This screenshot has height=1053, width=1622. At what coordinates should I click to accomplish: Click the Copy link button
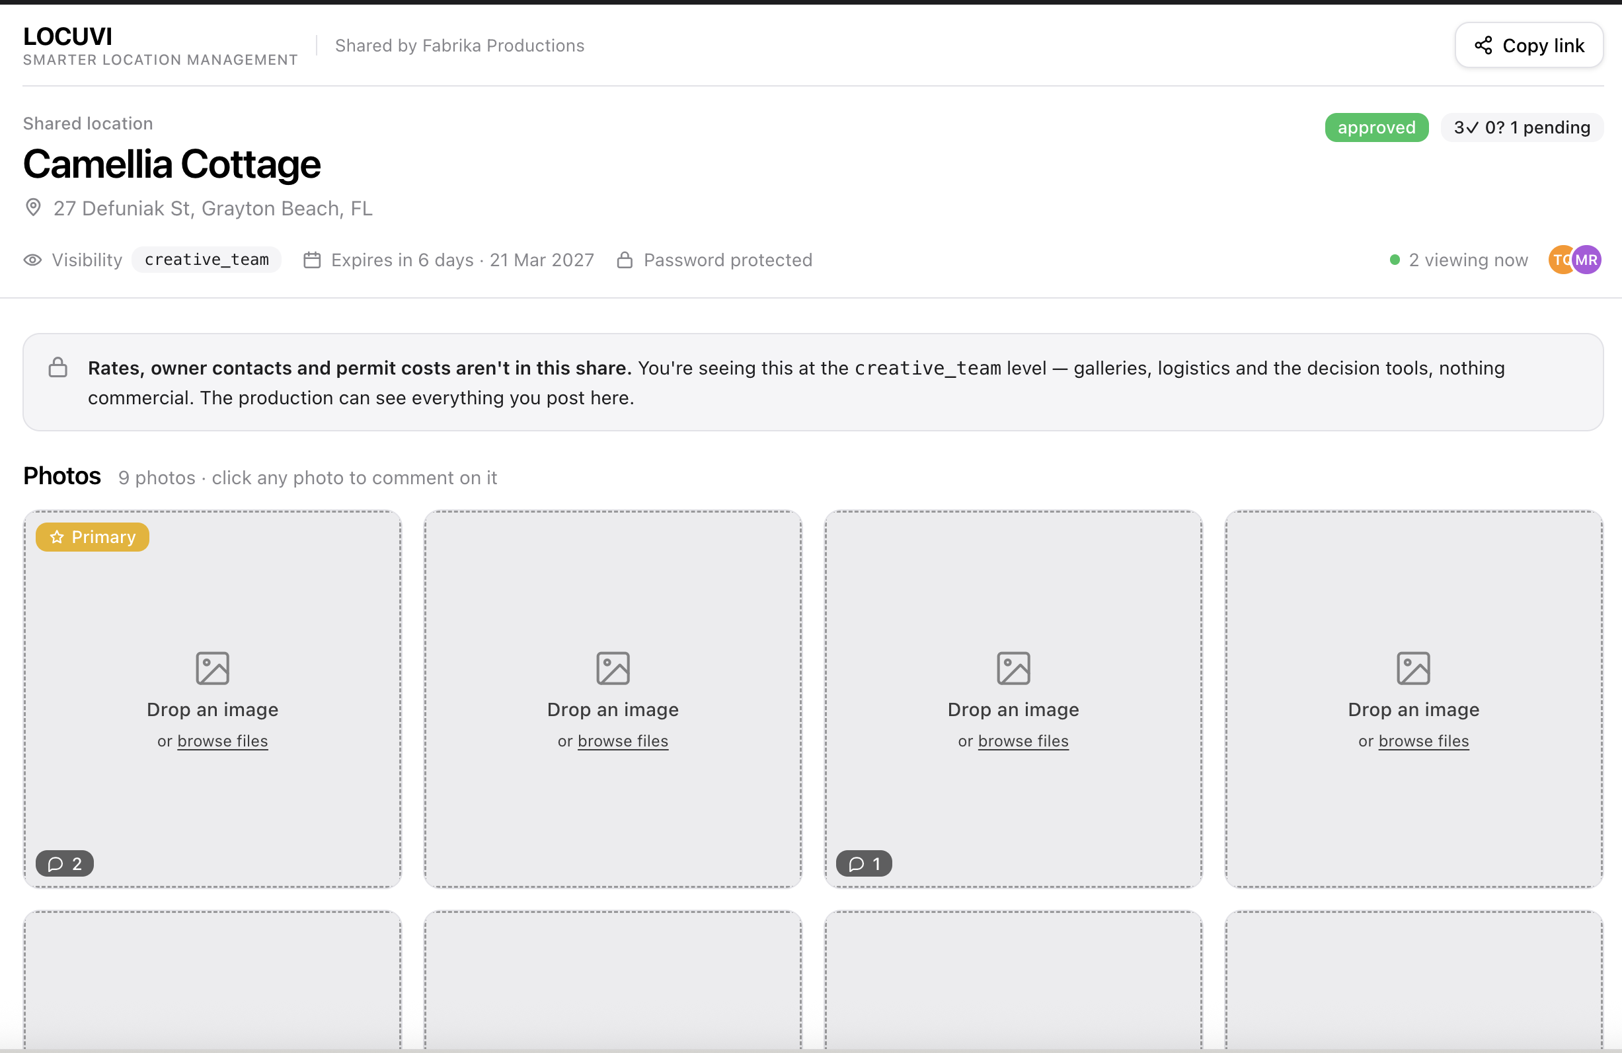[1529, 46]
